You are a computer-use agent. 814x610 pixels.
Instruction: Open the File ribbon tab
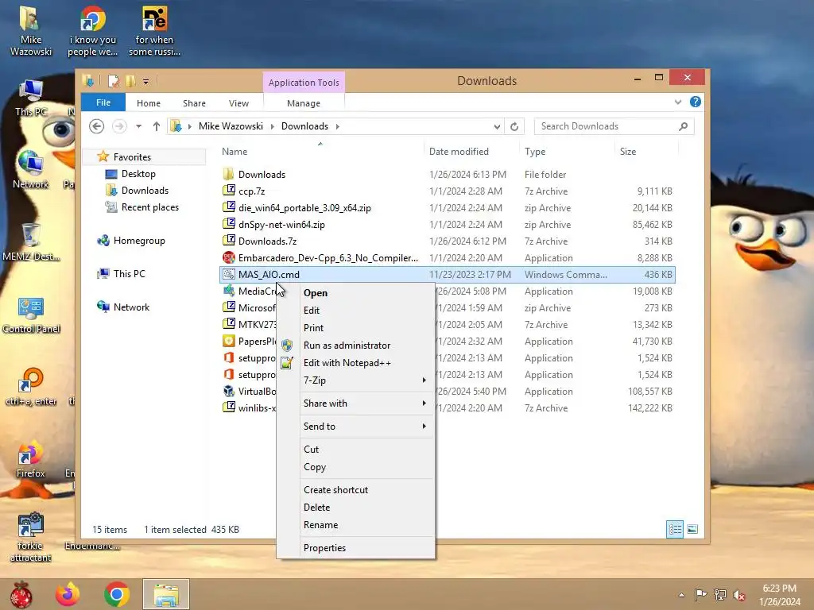pyautogui.click(x=103, y=102)
